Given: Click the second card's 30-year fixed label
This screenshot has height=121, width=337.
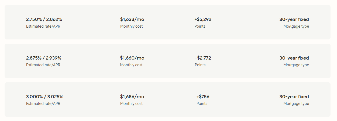Looking at the screenshot, I should (294, 58).
